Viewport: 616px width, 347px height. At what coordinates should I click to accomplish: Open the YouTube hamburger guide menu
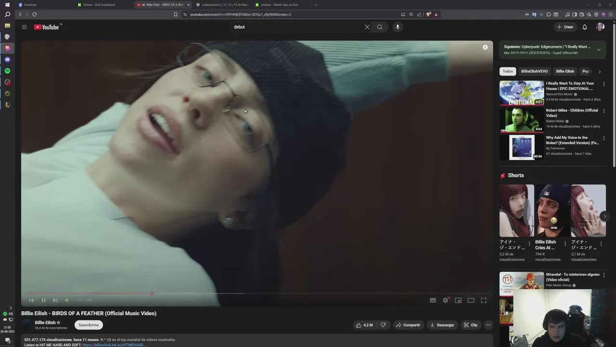tap(24, 27)
